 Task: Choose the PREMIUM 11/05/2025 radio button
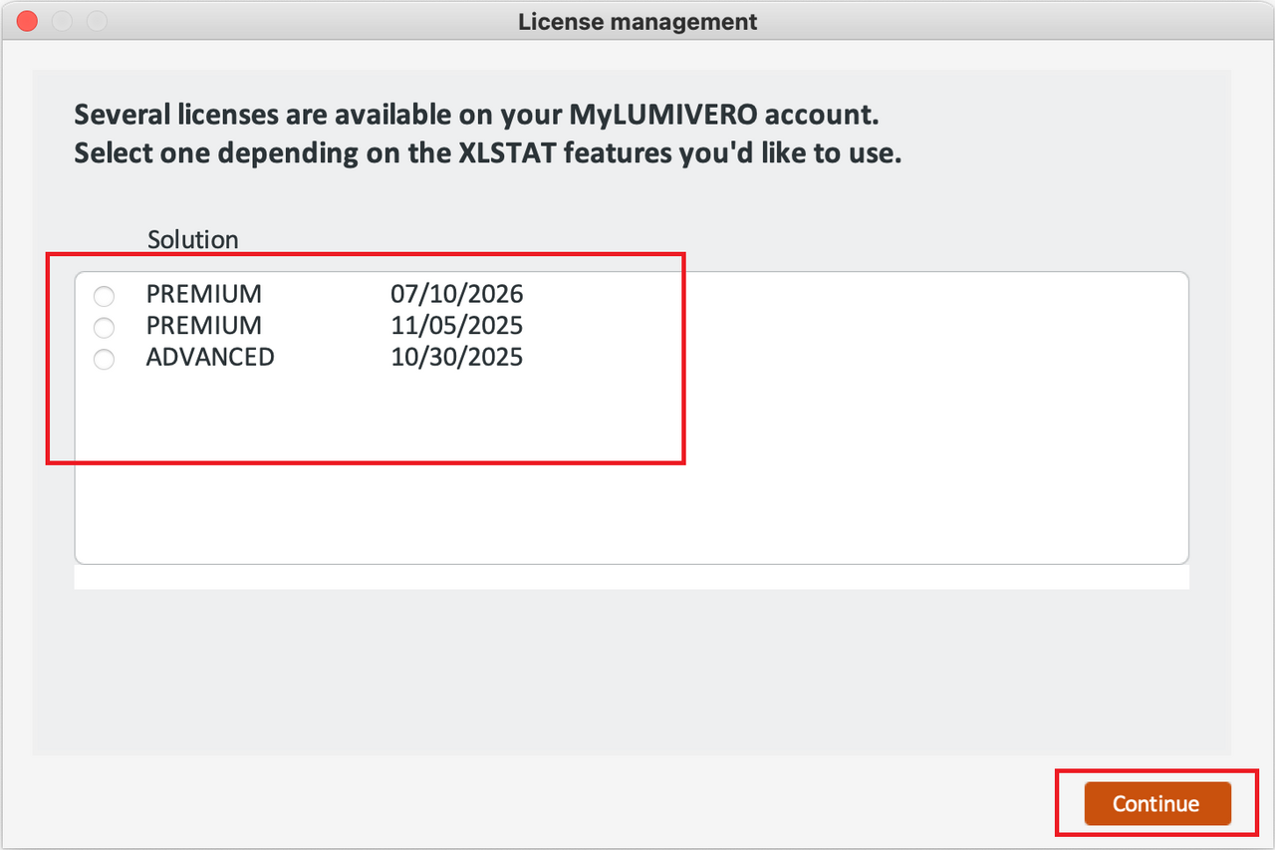(x=104, y=327)
